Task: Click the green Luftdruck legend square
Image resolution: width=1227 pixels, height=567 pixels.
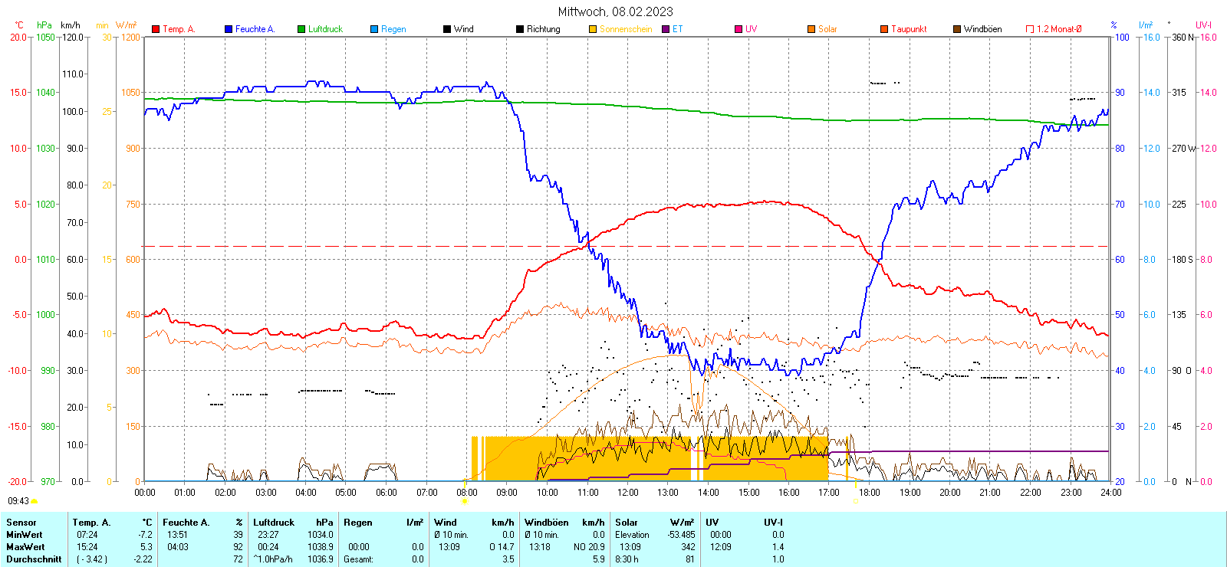Action: [x=301, y=29]
